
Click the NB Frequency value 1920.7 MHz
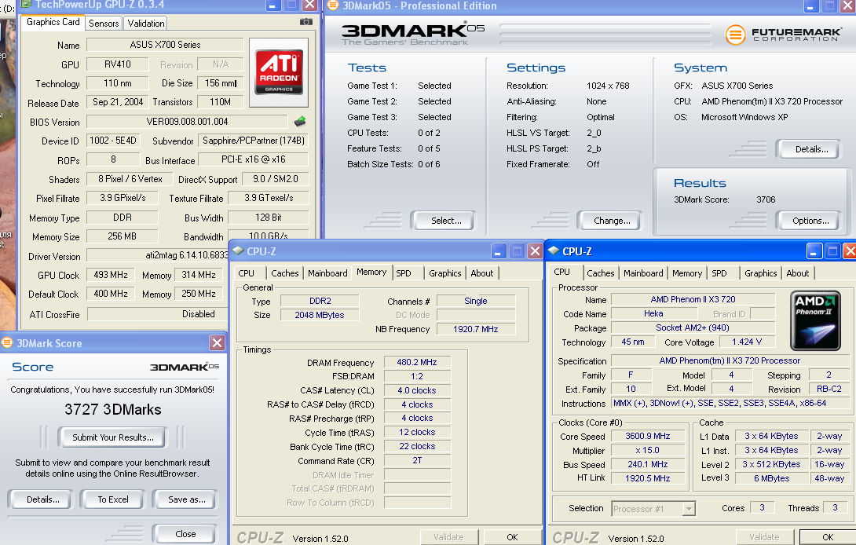(x=475, y=329)
